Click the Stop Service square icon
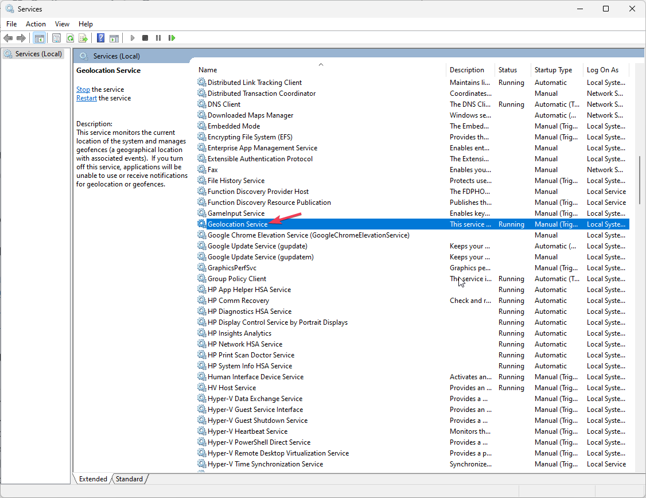The image size is (646, 498). (x=145, y=38)
